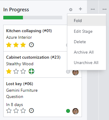This screenshot has width=109, height=120.
Task: Click assignee avatar on Lost key ticket
Action: click(75, 111)
